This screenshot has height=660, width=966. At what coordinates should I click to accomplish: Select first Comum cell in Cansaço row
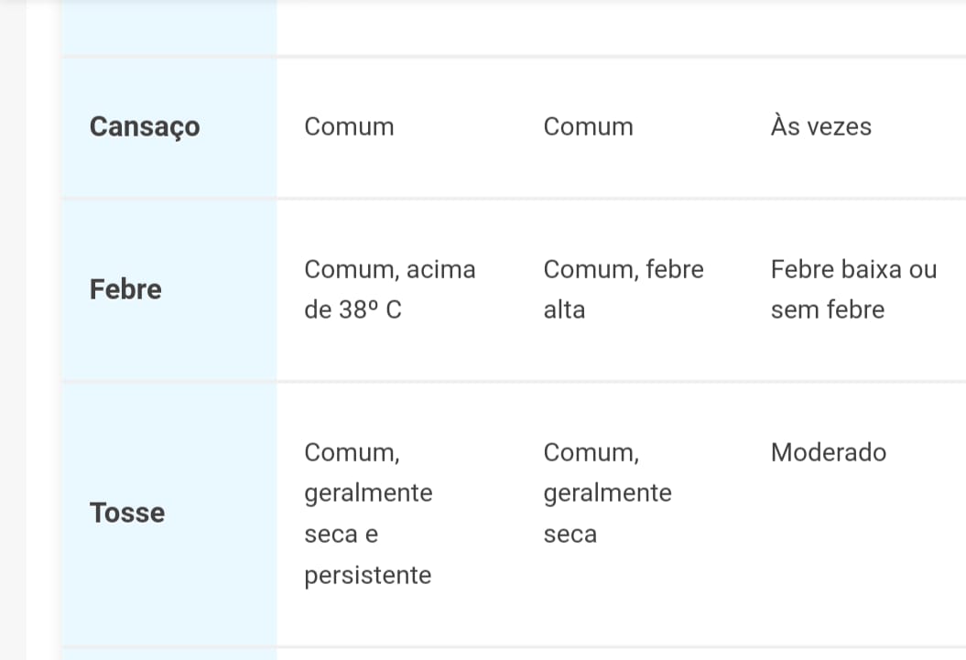pyautogui.click(x=349, y=126)
